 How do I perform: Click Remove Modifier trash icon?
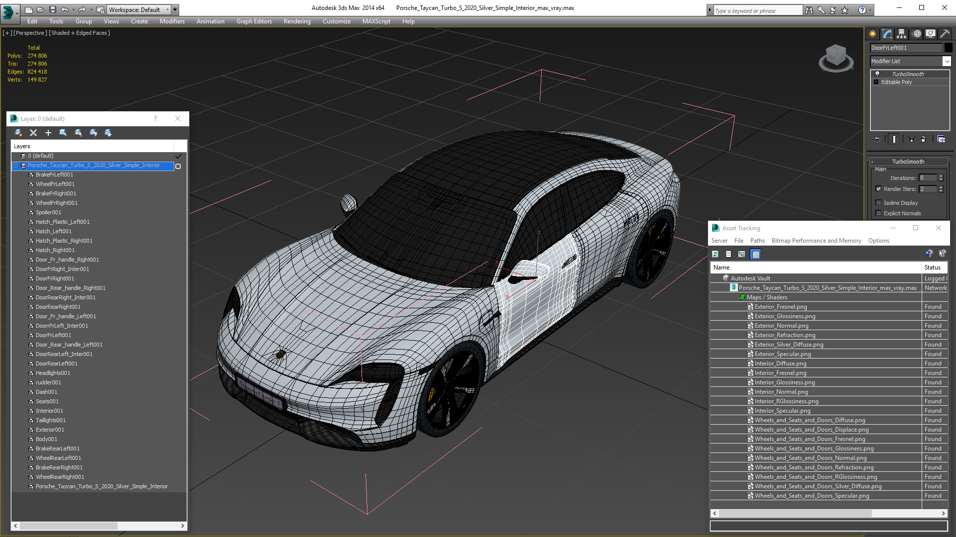coord(923,139)
